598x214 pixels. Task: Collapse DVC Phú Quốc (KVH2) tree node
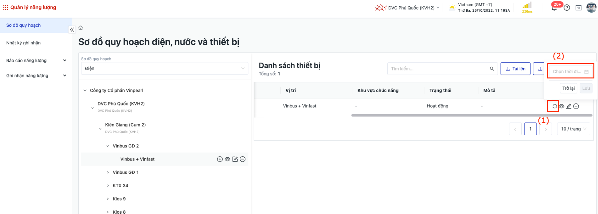pos(93,108)
